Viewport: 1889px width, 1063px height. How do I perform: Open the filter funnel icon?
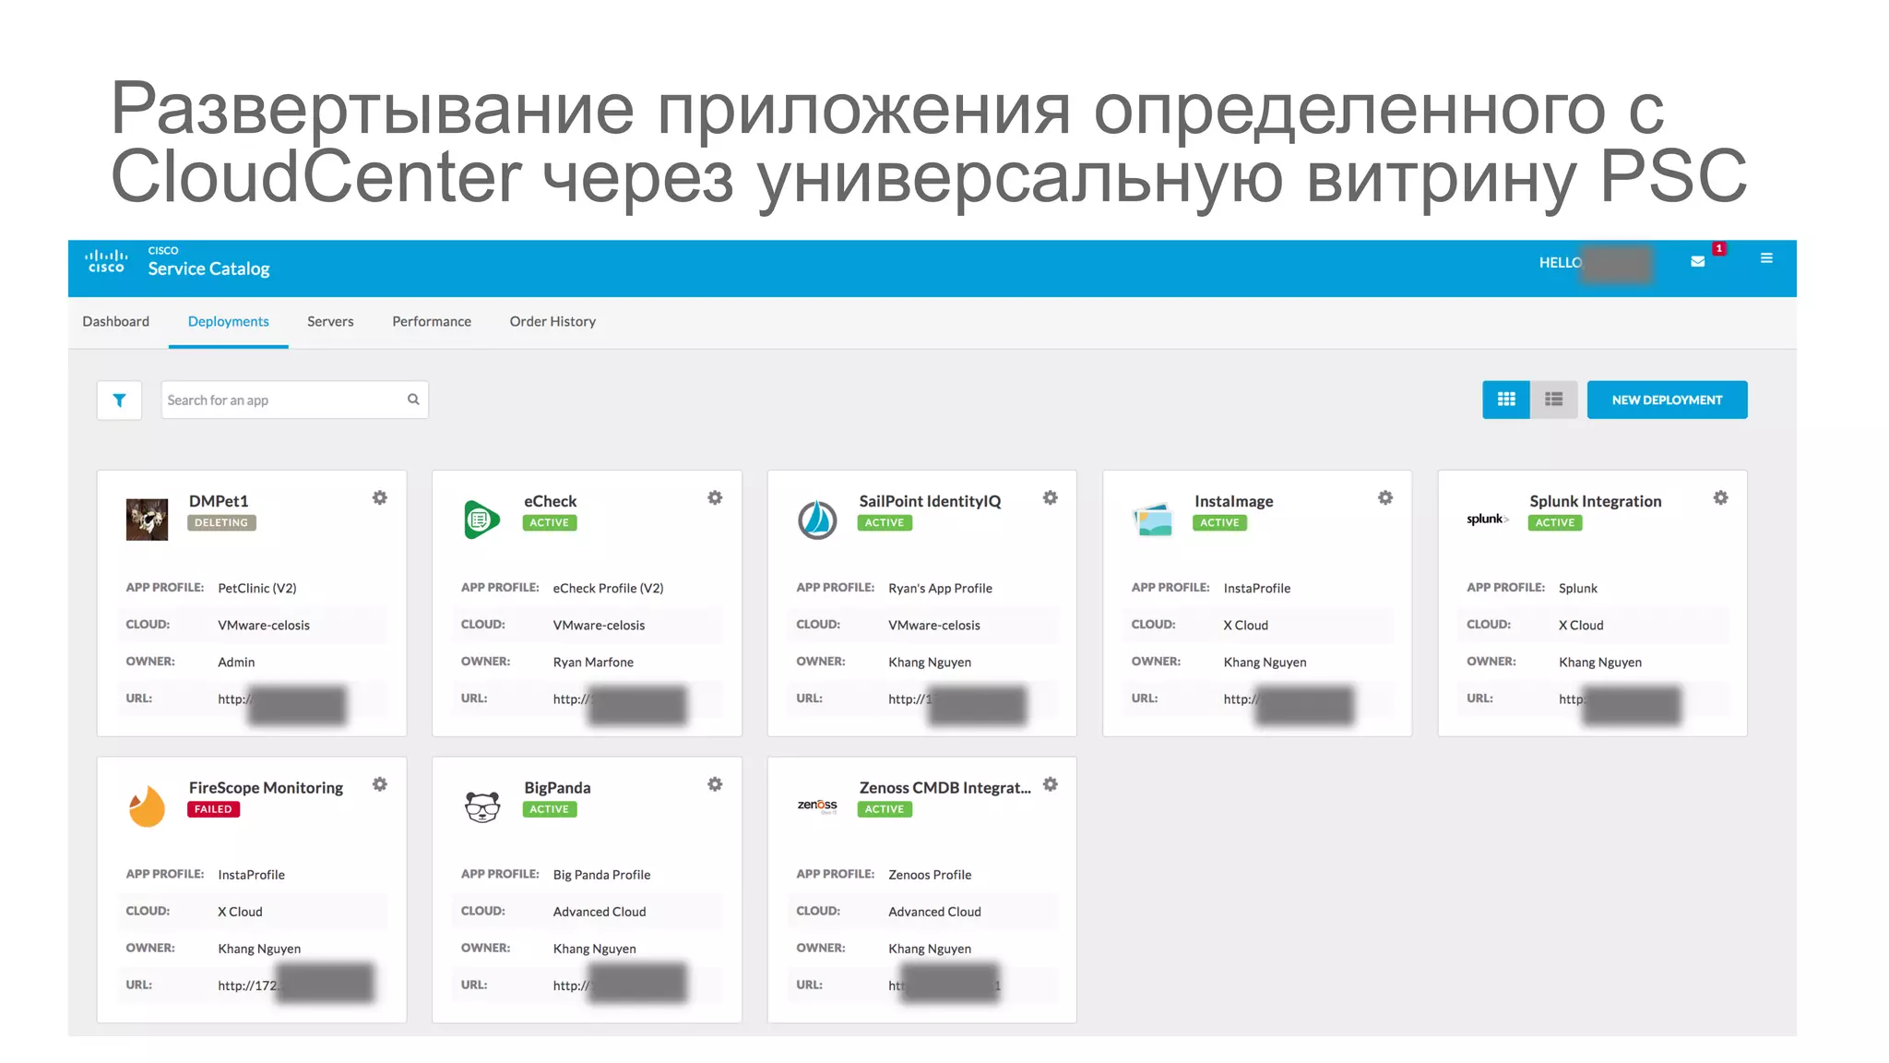119,400
